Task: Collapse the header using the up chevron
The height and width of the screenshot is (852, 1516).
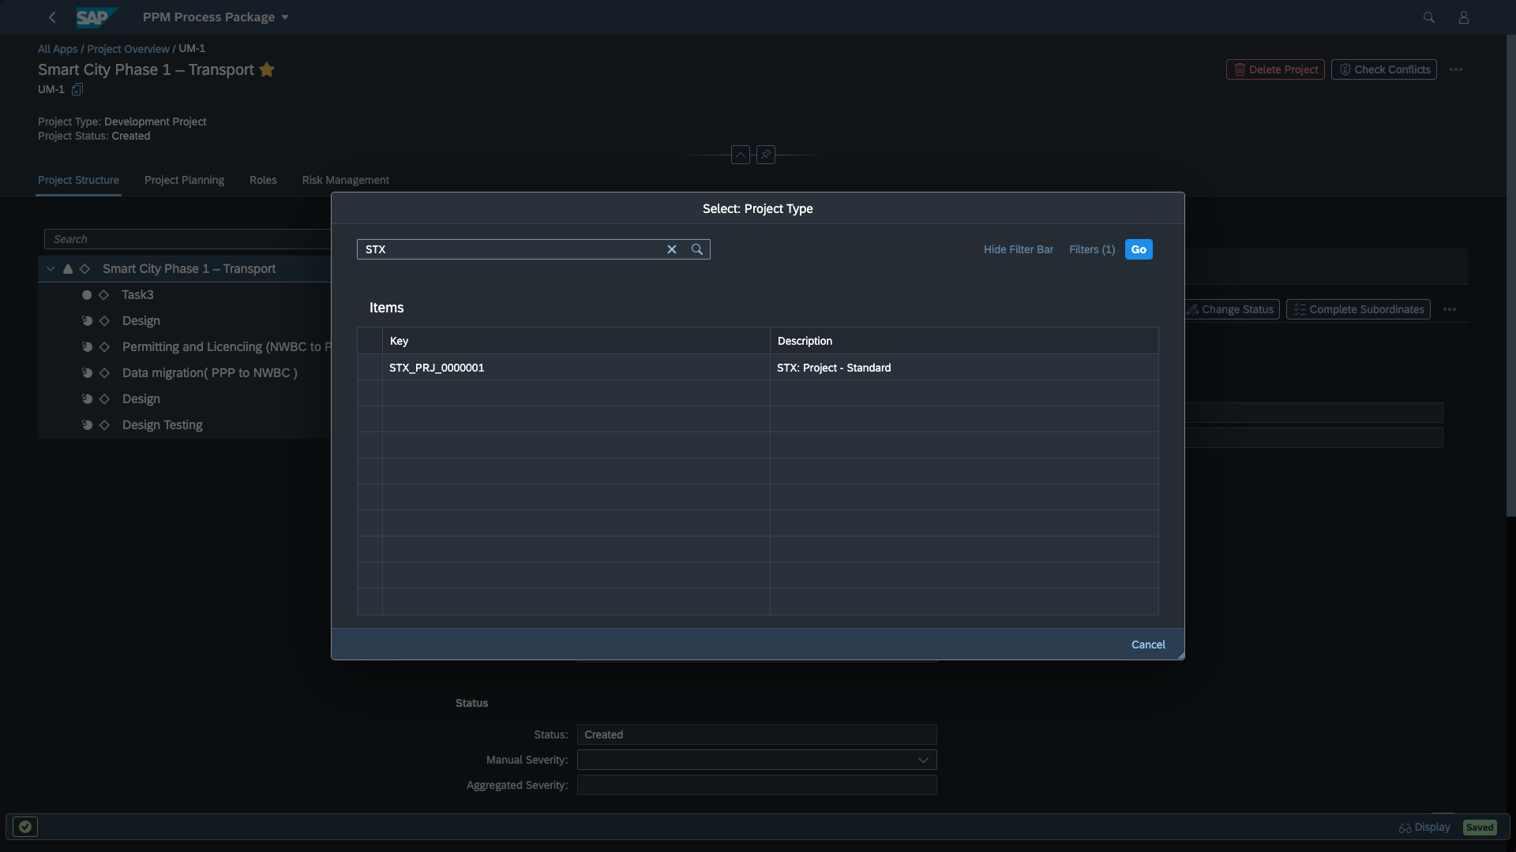Action: (x=740, y=155)
